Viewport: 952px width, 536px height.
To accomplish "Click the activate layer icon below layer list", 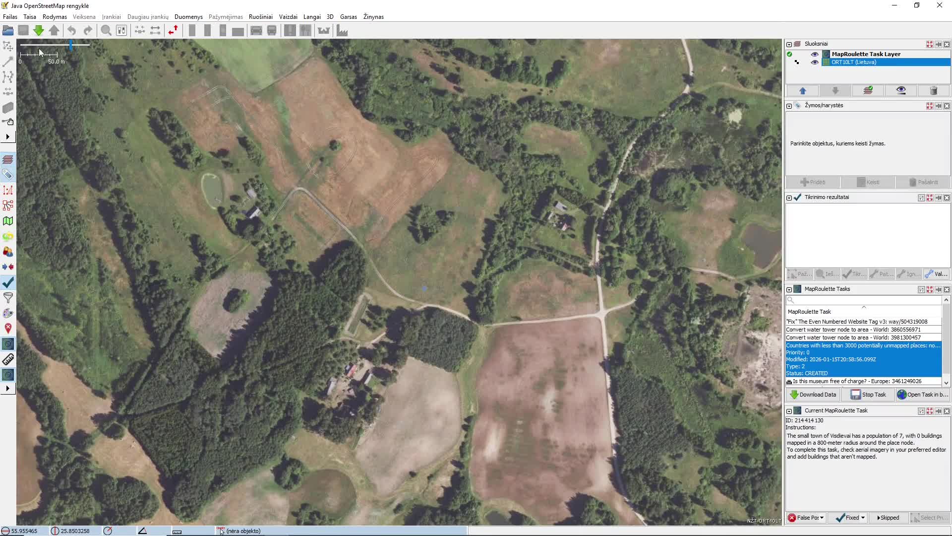I will [868, 90].
